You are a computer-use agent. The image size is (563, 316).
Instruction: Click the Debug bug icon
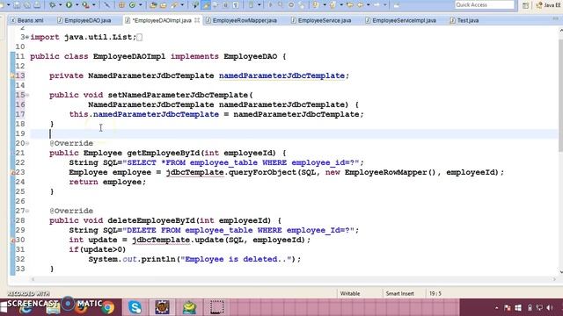[53, 5]
